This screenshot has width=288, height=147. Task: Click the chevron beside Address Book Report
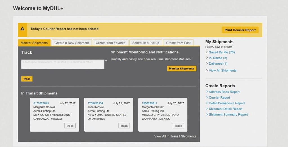[x=207, y=92]
